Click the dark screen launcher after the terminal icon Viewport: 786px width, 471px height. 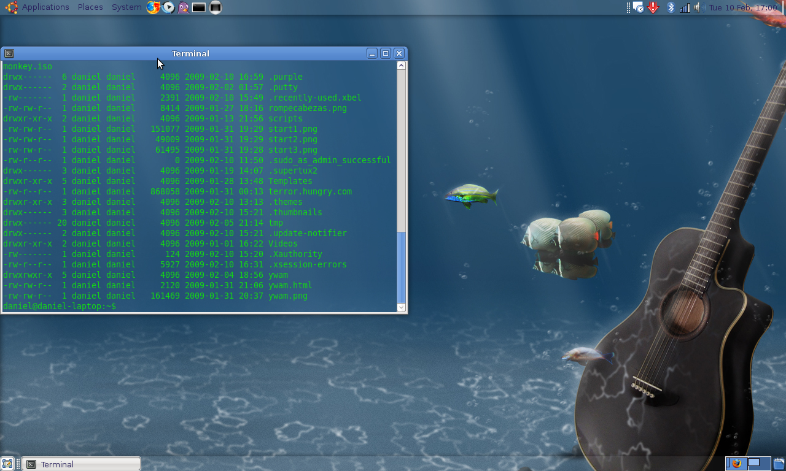(x=215, y=7)
